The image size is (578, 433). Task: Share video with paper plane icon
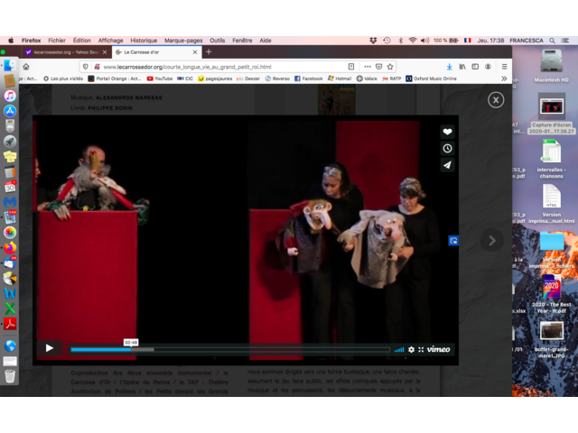click(447, 165)
